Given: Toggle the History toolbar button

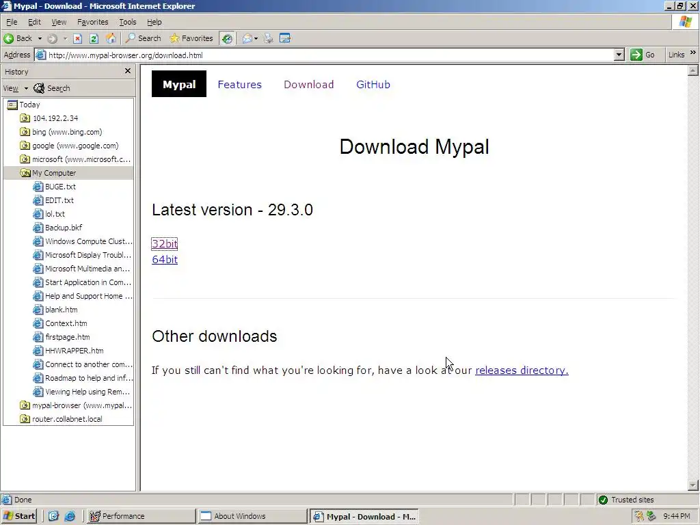Looking at the screenshot, I should pyautogui.click(x=227, y=38).
